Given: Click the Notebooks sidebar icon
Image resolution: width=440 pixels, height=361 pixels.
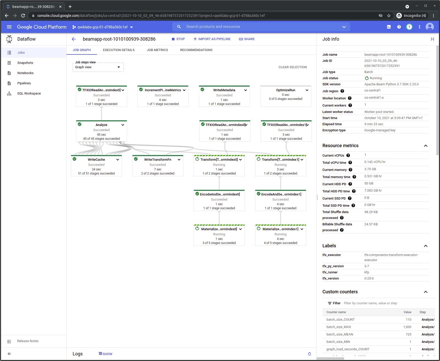Looking at the screenshot, I should [x=9, y=73].
